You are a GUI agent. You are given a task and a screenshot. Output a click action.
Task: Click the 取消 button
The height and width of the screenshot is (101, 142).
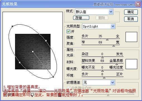point(131,19)
